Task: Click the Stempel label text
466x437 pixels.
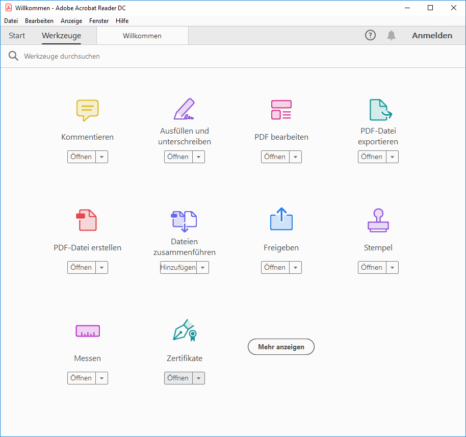Action: tap(378, 248)
